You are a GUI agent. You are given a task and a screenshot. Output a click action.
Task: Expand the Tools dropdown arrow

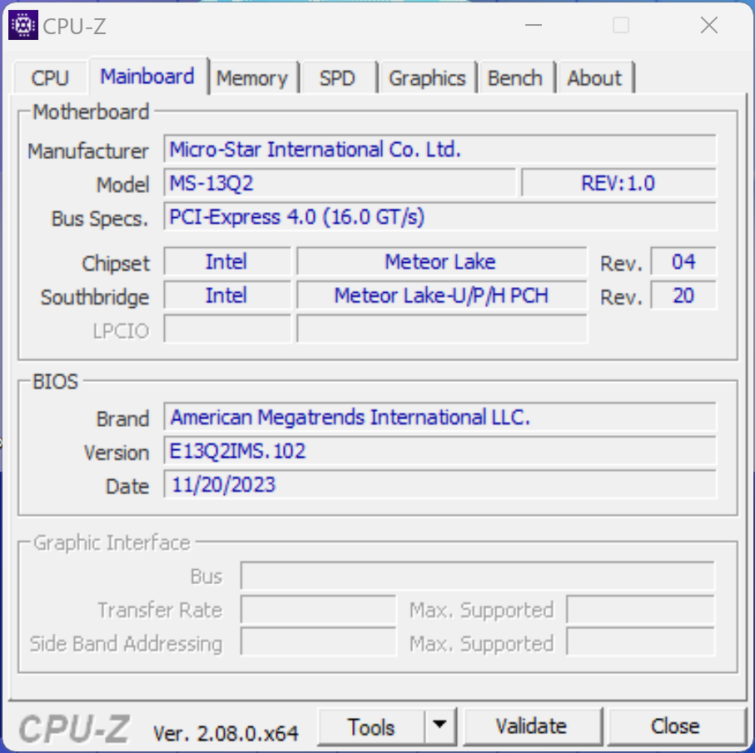pos(440,726)
